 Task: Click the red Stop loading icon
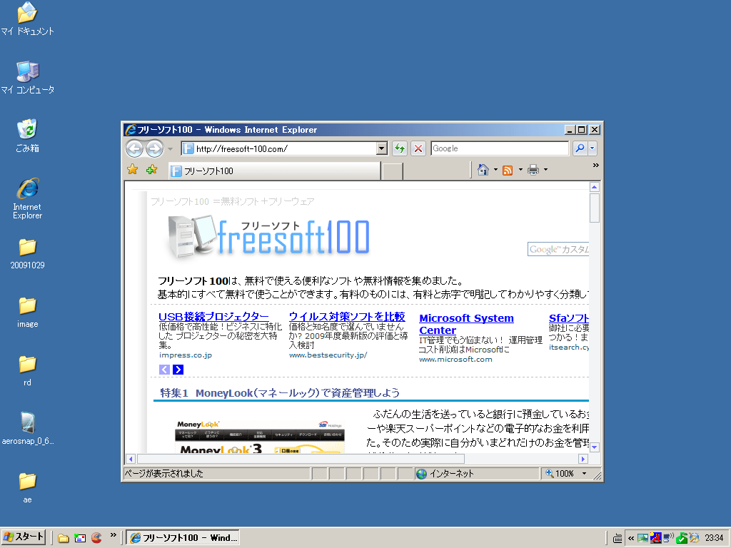tap(418, 148)
